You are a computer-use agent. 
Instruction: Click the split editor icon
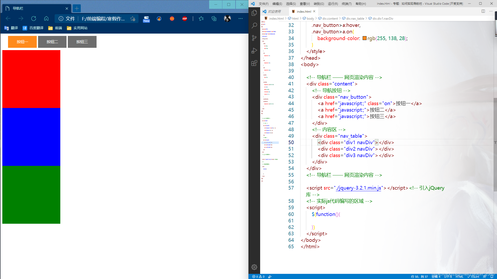click(x=483, y=11)
